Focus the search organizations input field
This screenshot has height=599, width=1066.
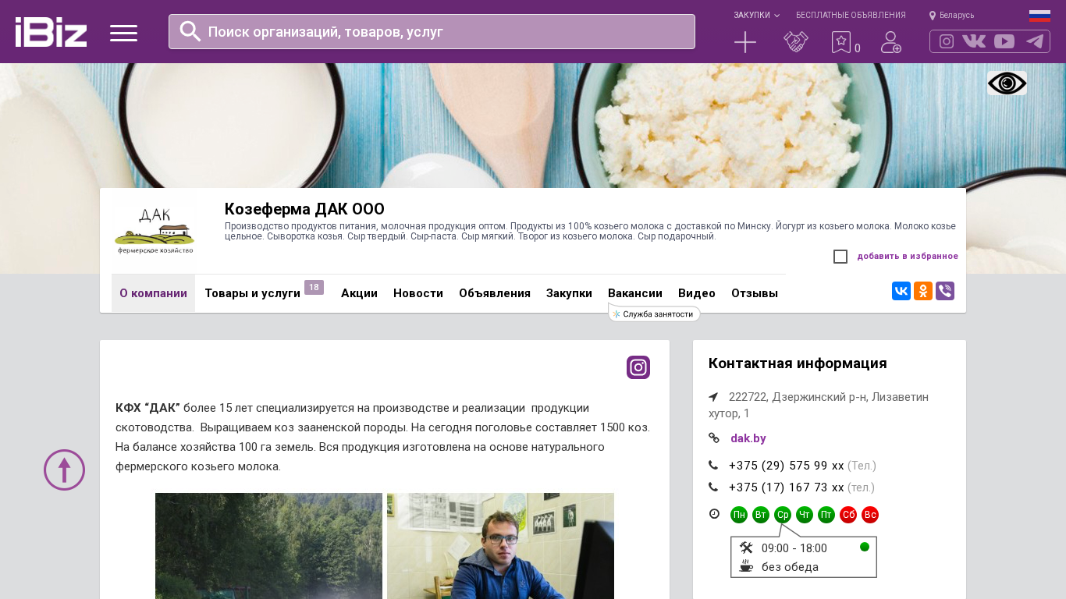[432, 31]
